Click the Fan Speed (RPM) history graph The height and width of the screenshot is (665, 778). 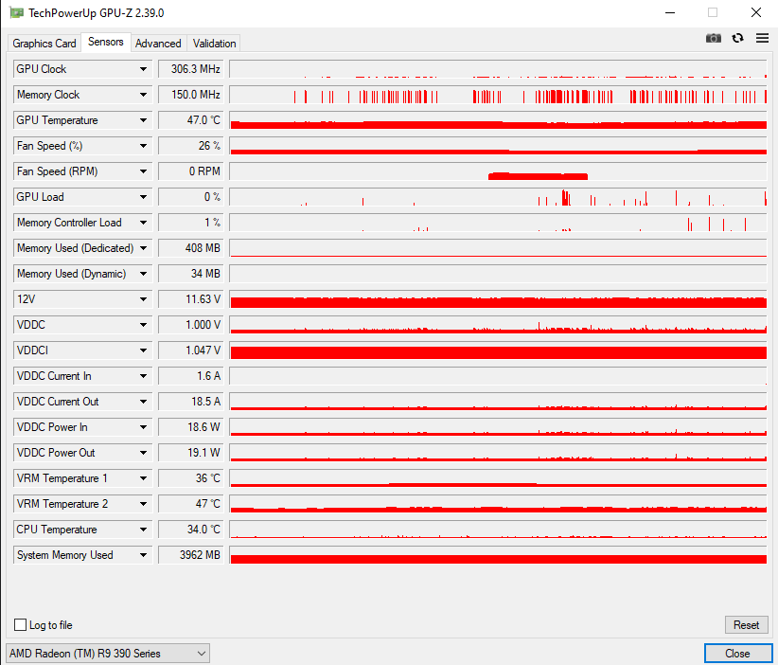(498, 171)
